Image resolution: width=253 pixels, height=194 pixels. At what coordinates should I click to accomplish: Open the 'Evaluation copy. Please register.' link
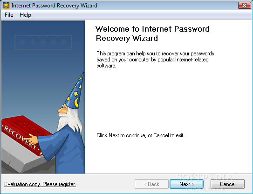pyautogui.click(x=40, y=184)
